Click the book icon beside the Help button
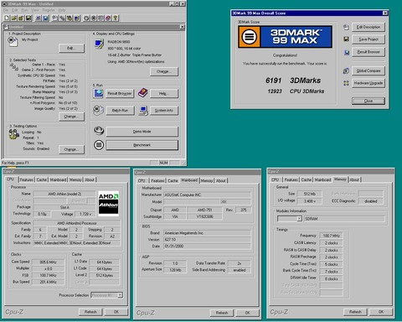Image resolution: width=402 pixels, height=322 pixels. point(142,93)
